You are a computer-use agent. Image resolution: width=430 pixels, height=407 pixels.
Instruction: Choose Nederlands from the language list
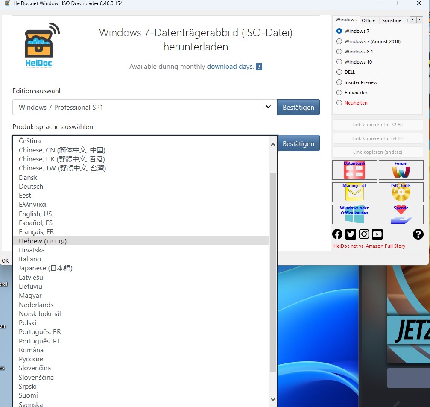click(x=141, y=305)
